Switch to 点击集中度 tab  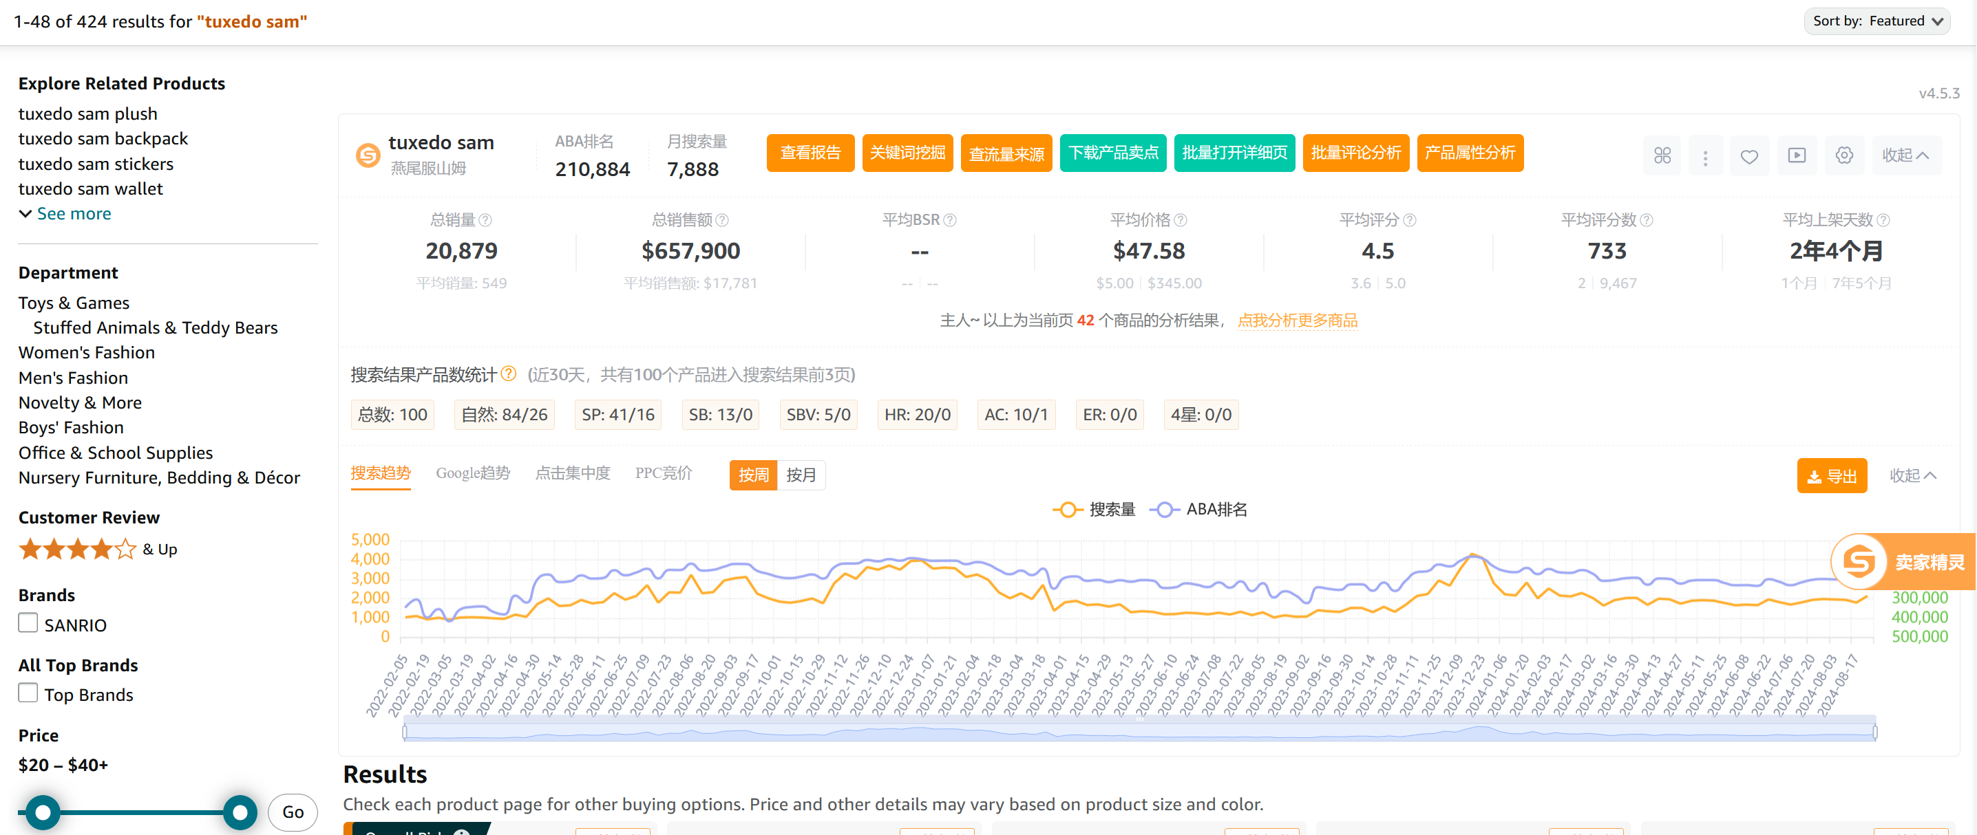coord(573,473)
